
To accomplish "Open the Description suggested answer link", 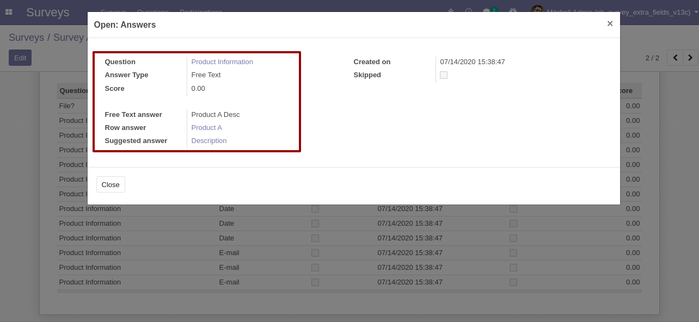I will click(209, 141).
